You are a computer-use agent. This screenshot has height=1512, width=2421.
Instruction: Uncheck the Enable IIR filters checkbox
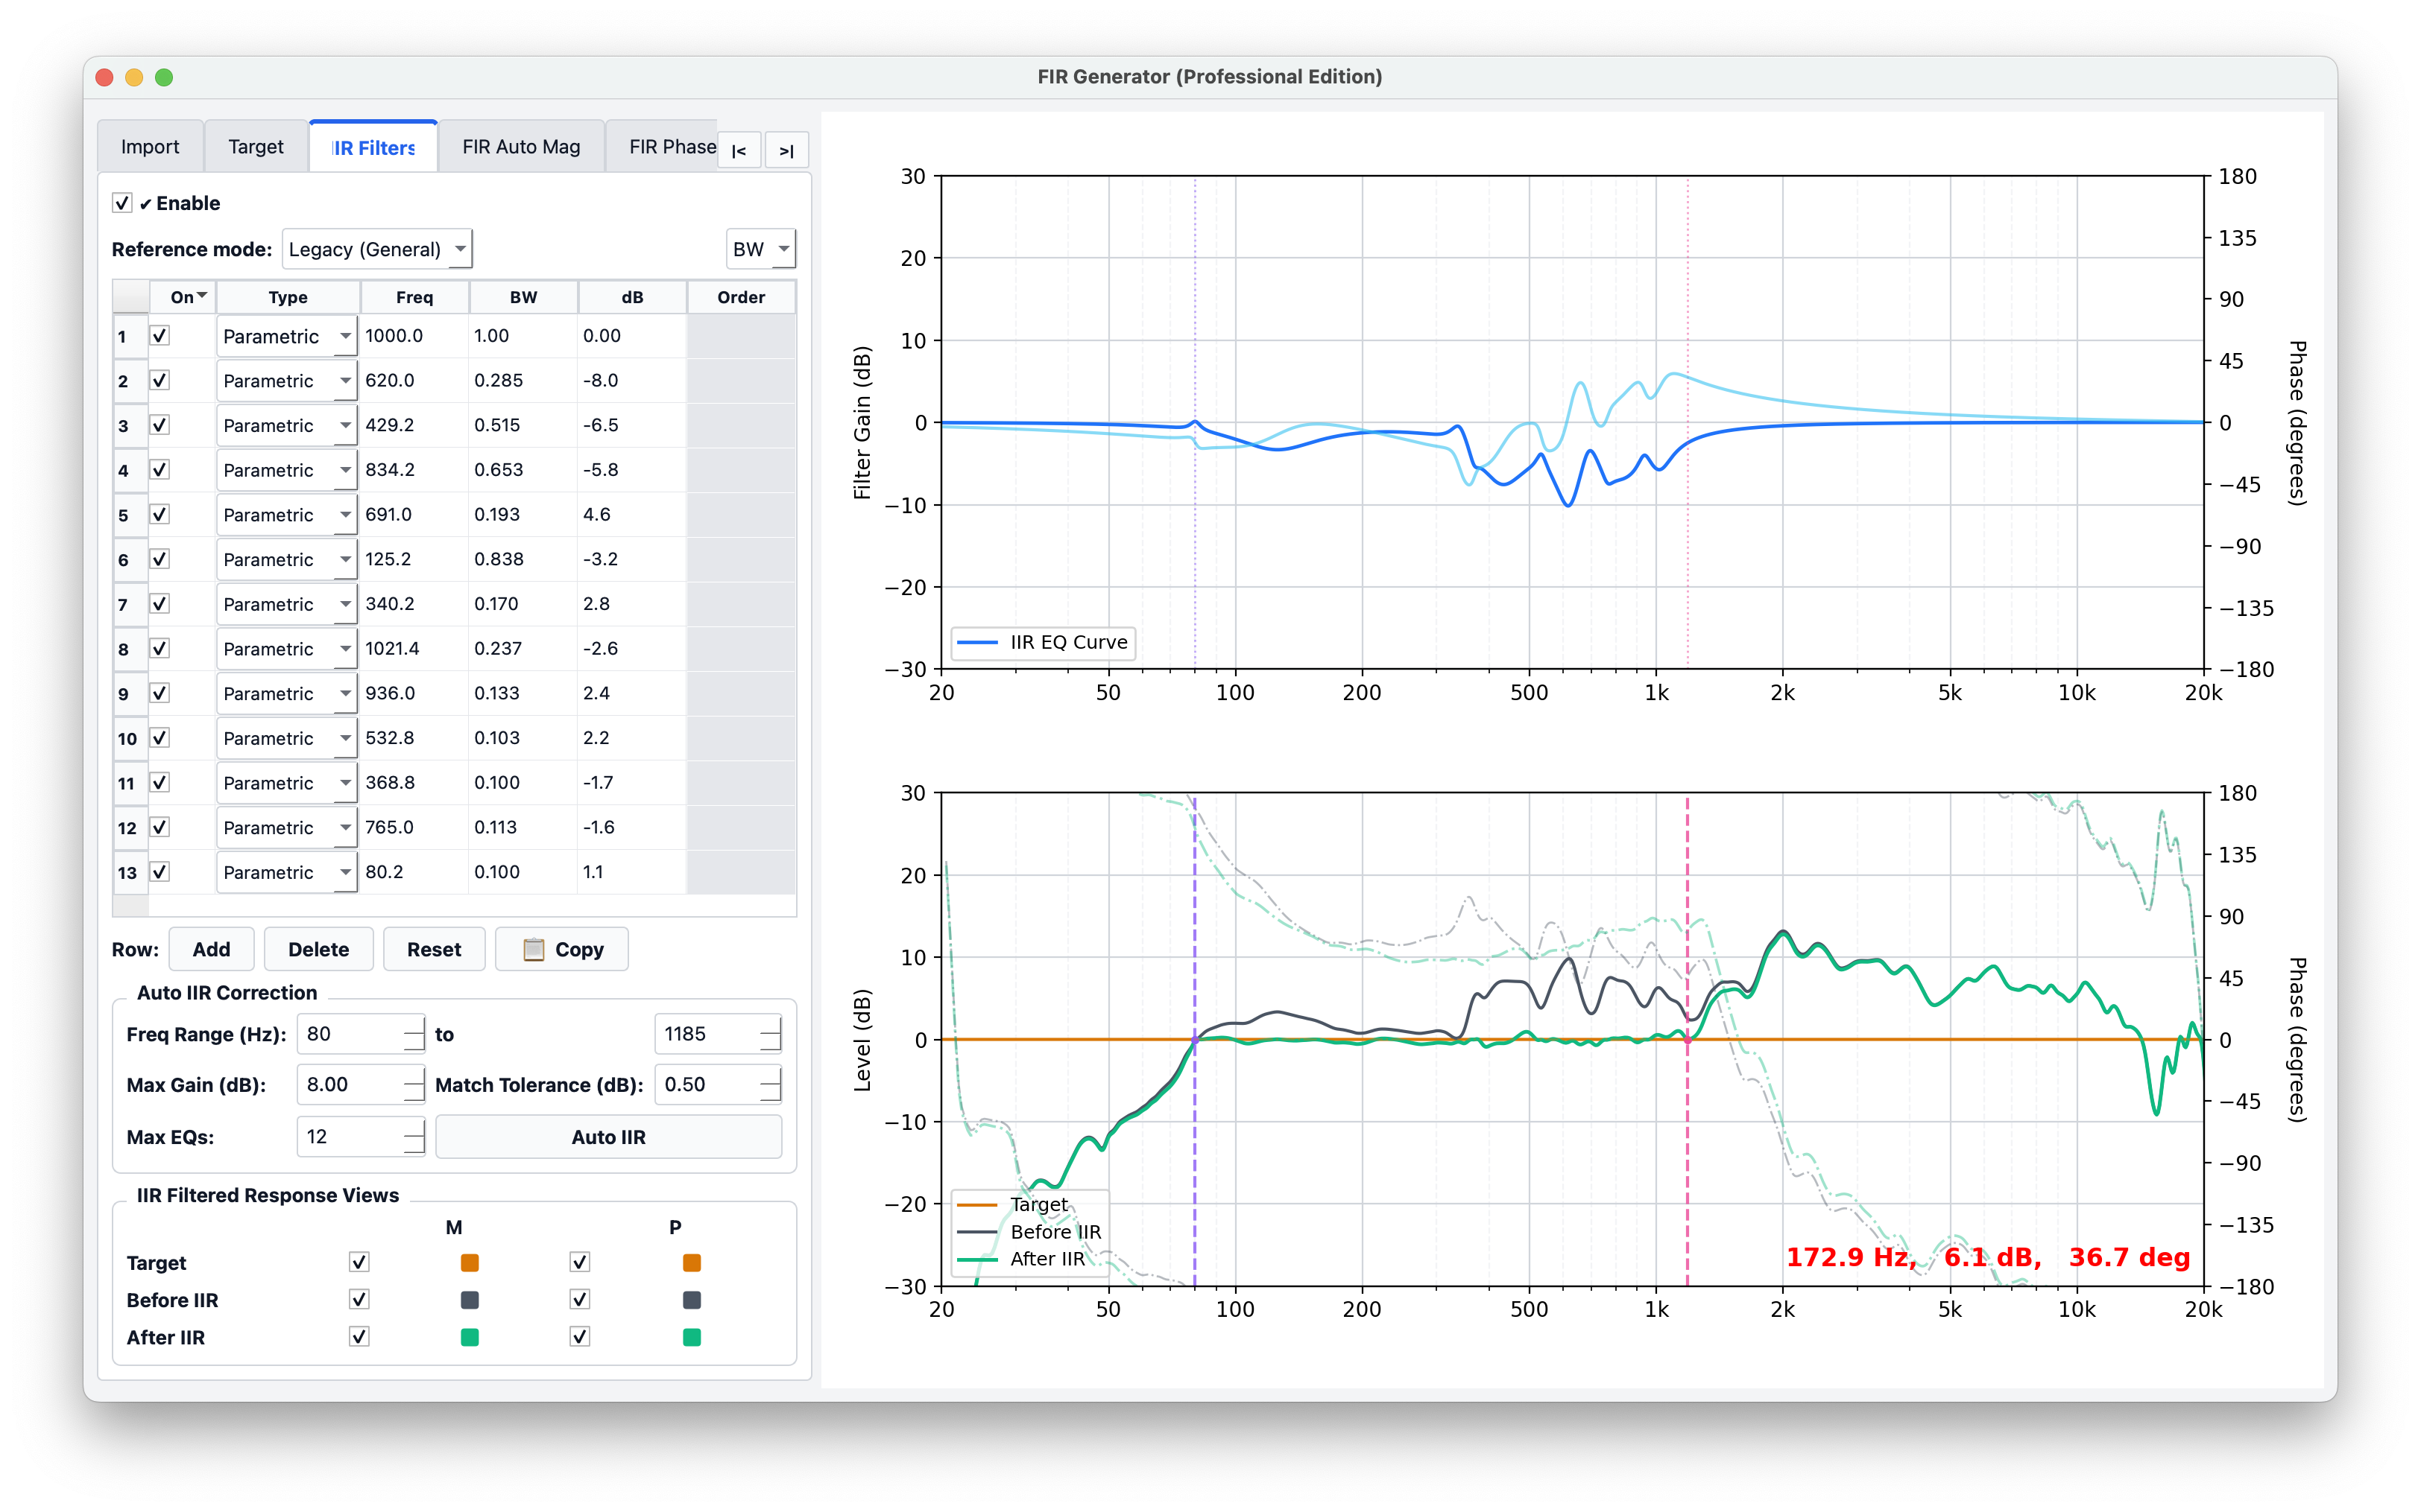(x=122, y=203)
